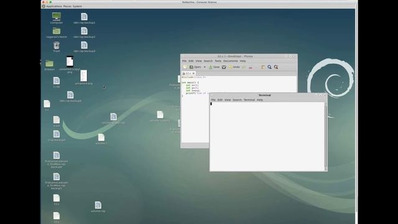
Task: Open the Applications menu in top panel
Action: [54, 6]
